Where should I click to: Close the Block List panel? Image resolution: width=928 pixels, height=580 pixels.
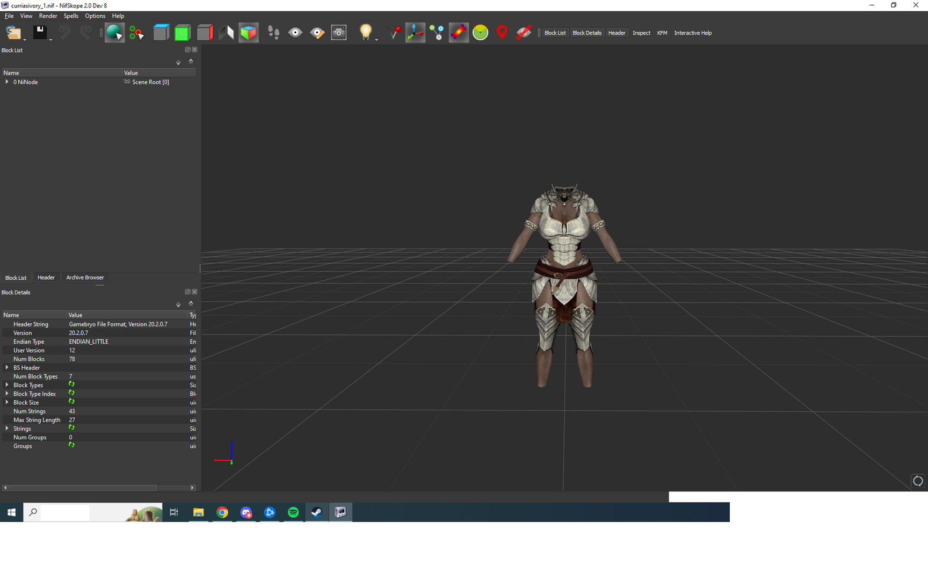point(194,49)
